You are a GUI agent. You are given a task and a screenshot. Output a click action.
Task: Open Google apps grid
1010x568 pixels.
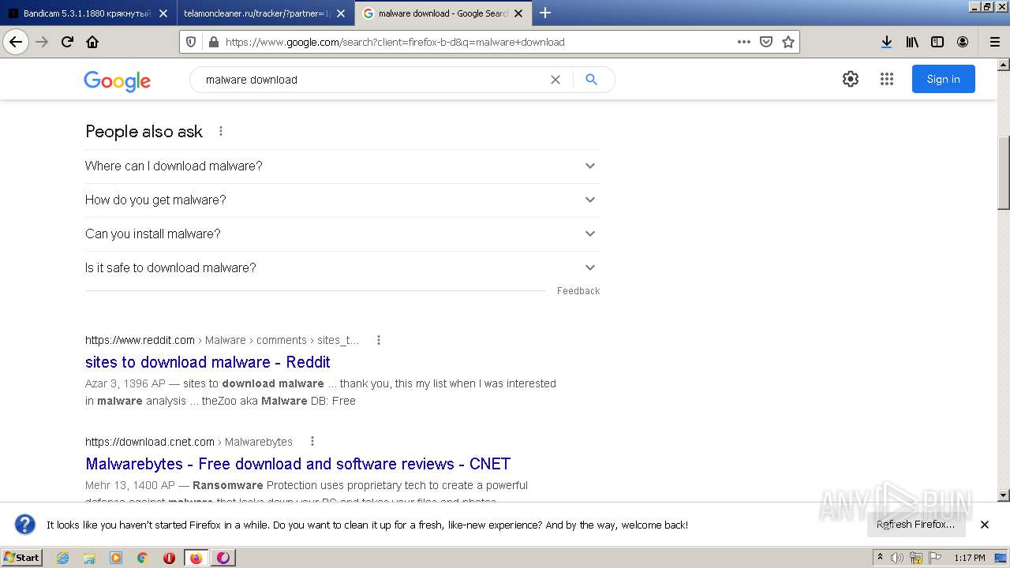pyautogui.click(x=887, y=79)
